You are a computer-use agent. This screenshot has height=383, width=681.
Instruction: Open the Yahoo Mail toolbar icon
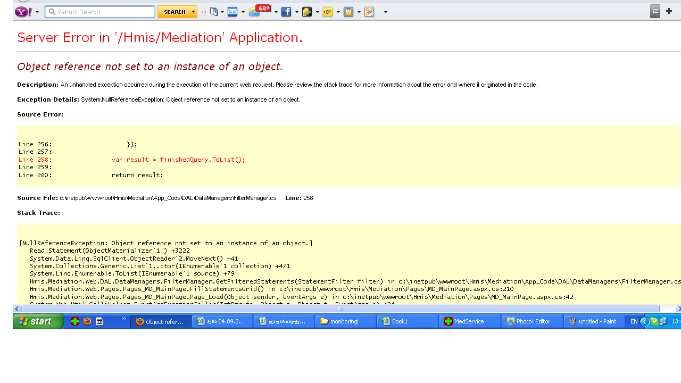click(232, 12)
